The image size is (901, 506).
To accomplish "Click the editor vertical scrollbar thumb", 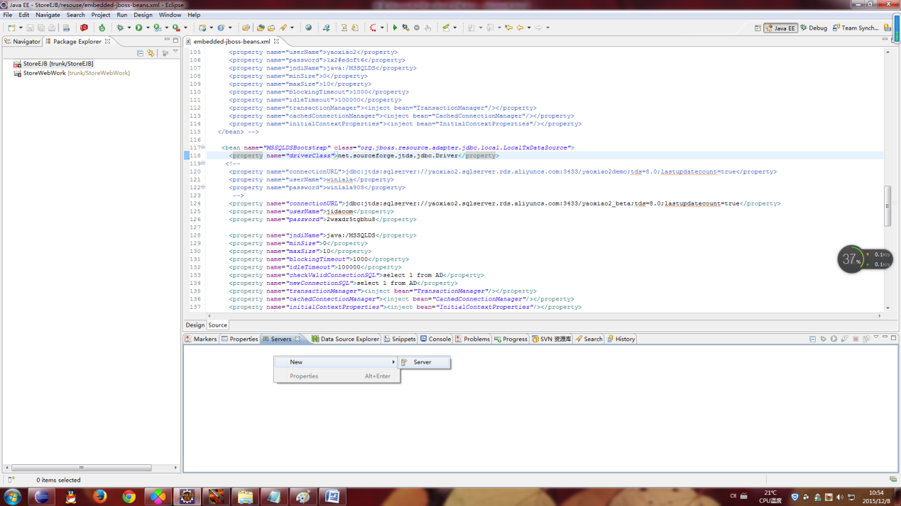I will 887,206.
